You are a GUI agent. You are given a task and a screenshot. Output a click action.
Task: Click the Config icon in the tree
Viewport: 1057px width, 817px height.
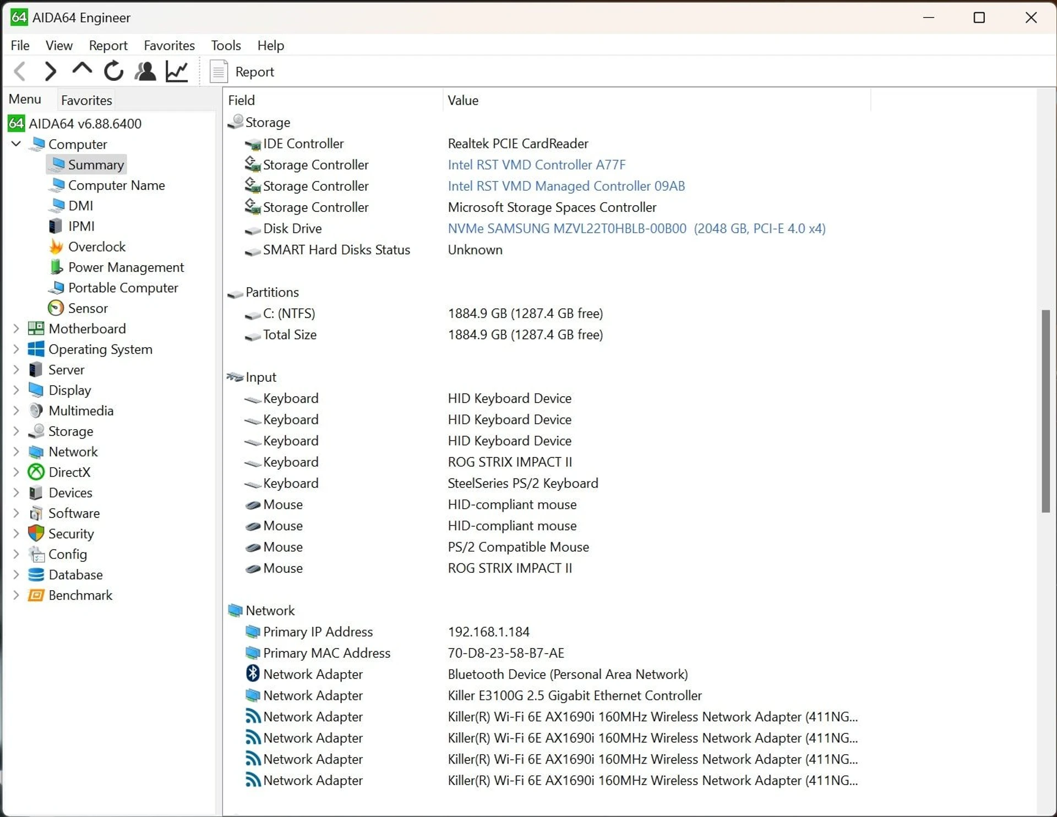[36, 554]
